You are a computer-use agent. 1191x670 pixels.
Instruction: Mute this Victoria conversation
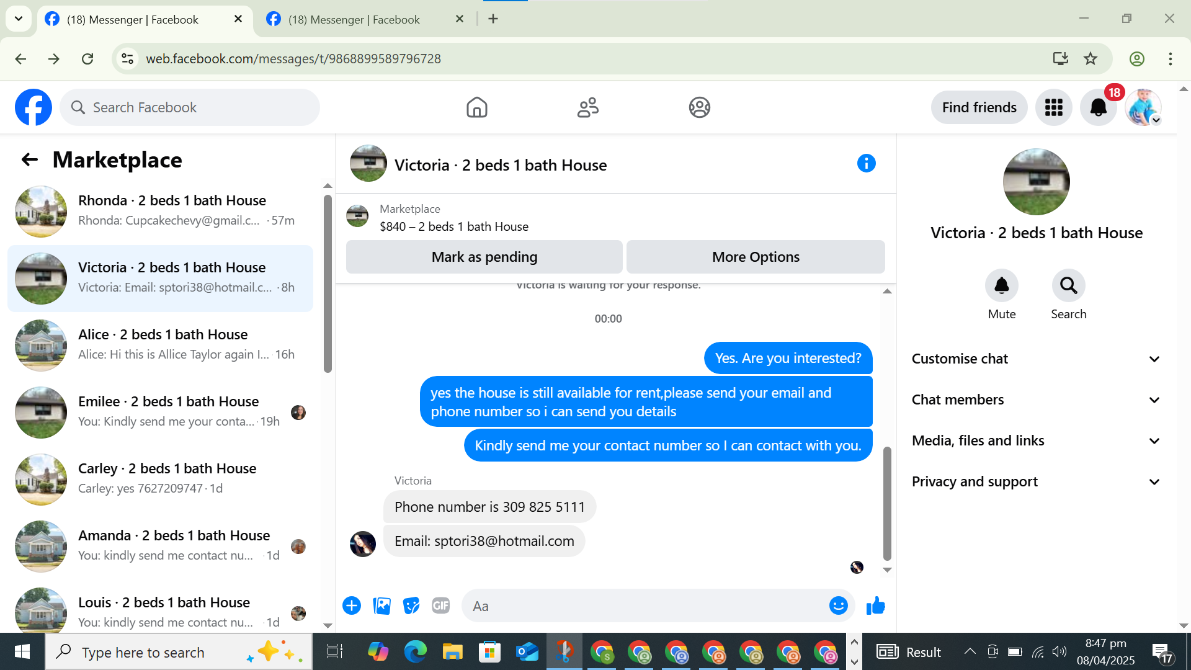coord(1001,285)
